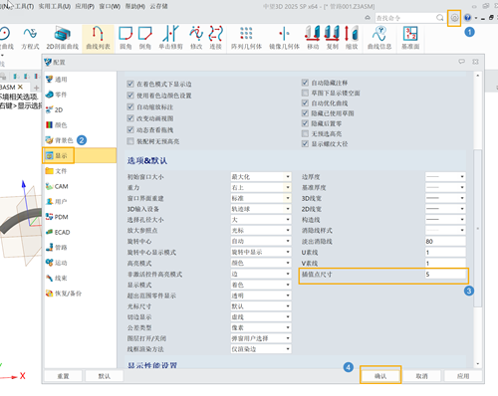Open the 颜色 color settings category
498x396 pixels.
57,125
